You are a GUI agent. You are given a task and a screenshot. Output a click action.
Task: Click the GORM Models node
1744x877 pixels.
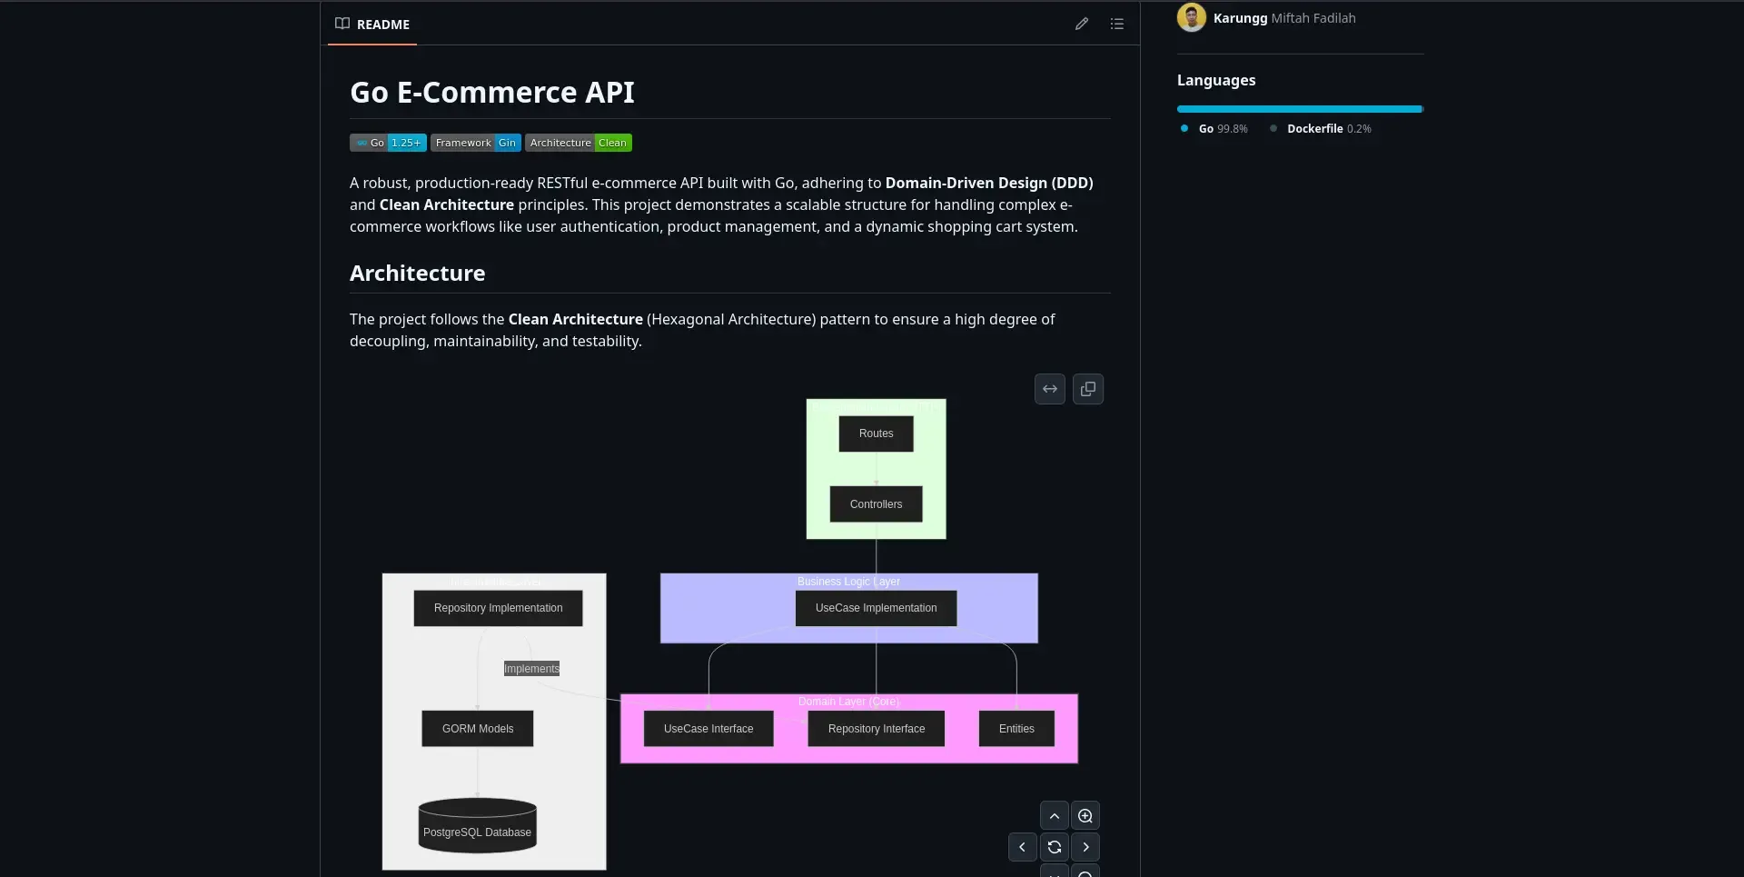click(x=478, y=729)
